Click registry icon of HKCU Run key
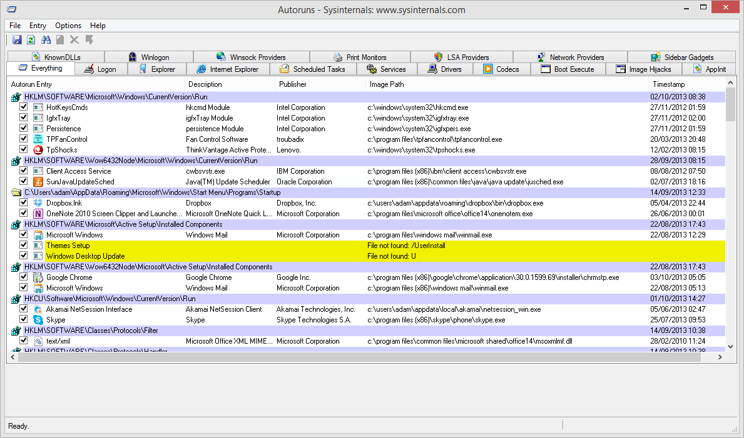 coord(16,299)
